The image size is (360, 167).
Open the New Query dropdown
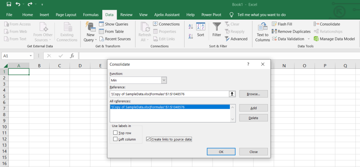[90, 32]
